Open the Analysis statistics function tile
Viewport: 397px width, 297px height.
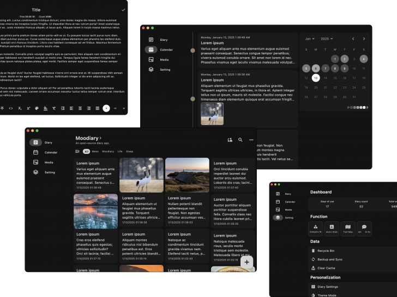(x=332, y=229)
